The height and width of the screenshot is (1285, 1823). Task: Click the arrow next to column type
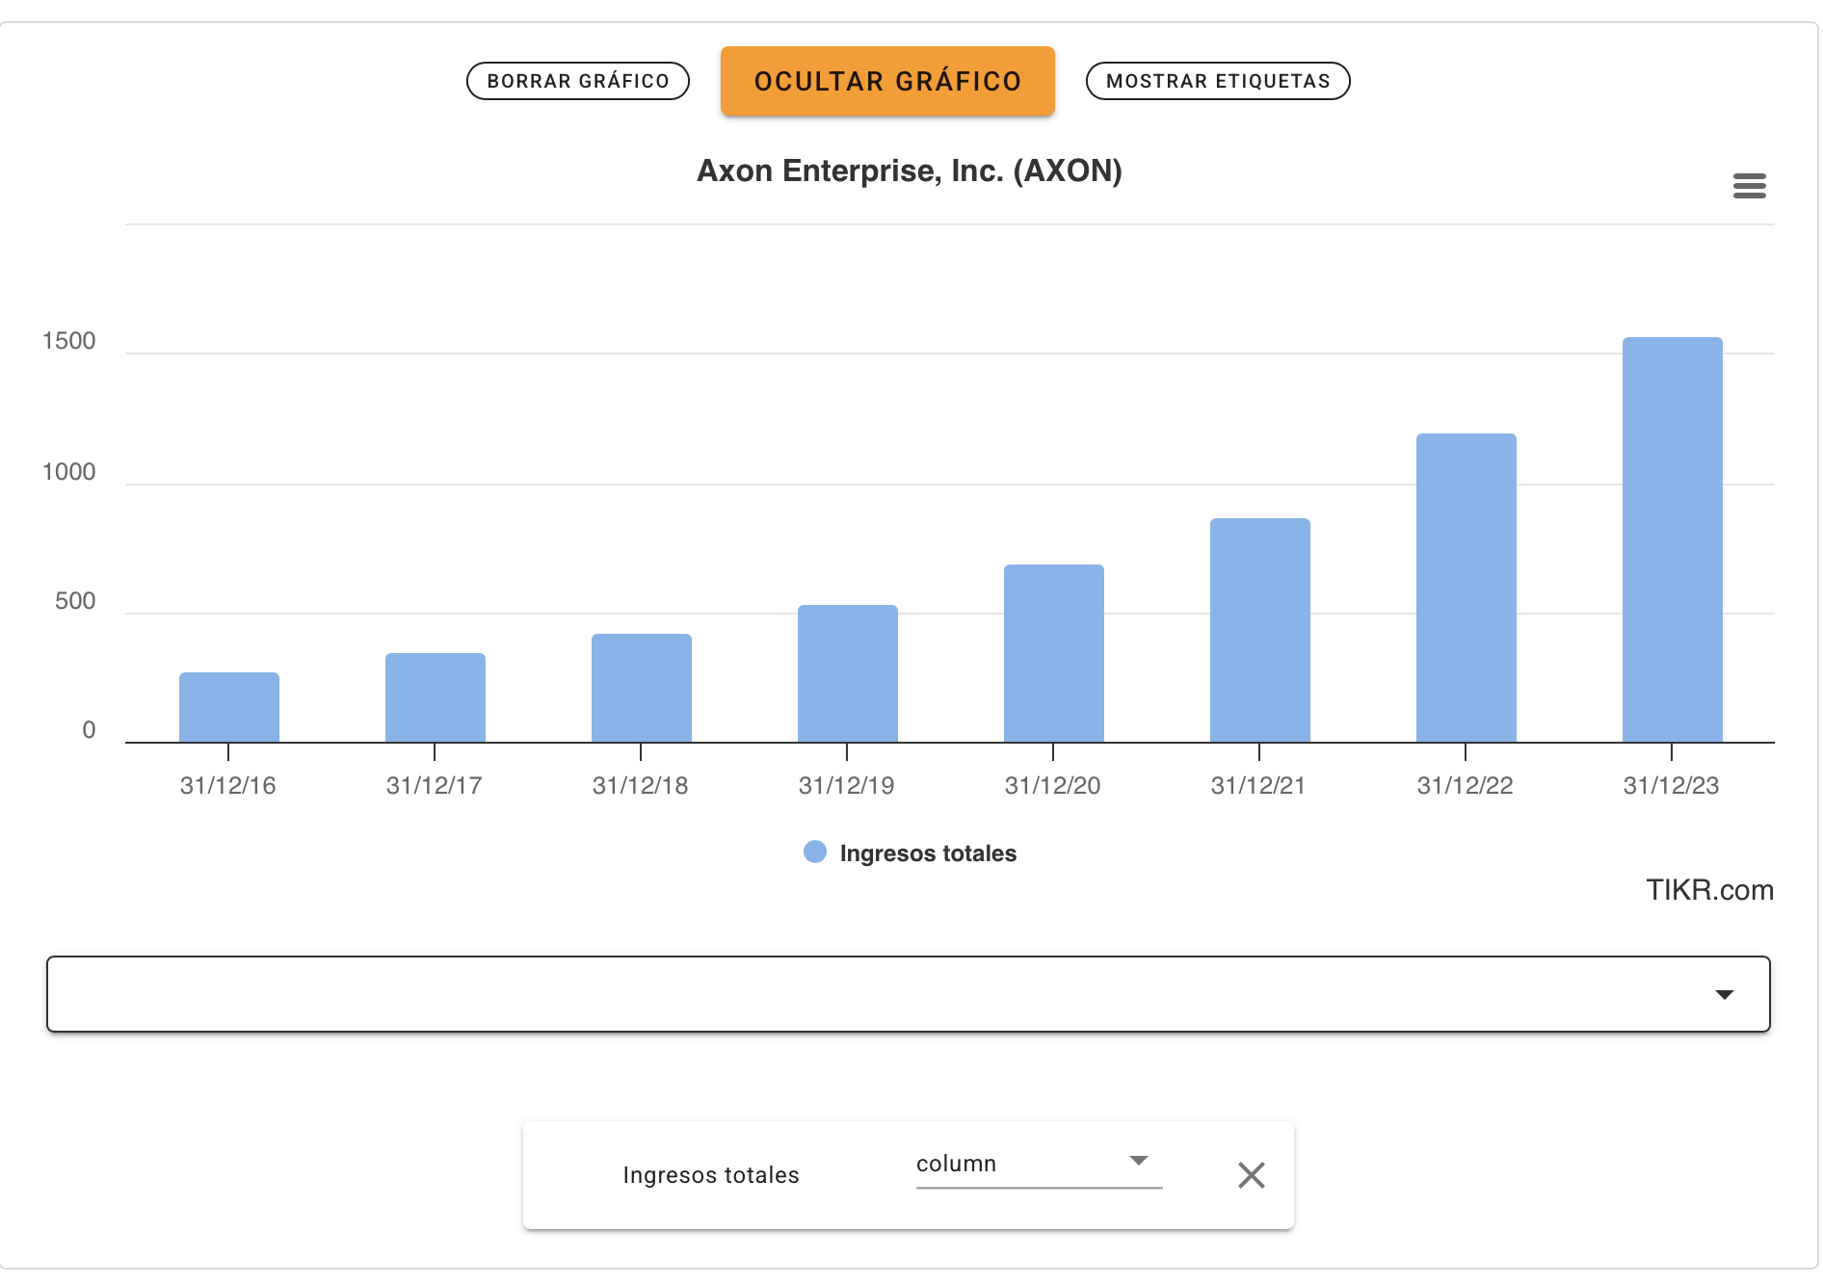point(1139,1161)
